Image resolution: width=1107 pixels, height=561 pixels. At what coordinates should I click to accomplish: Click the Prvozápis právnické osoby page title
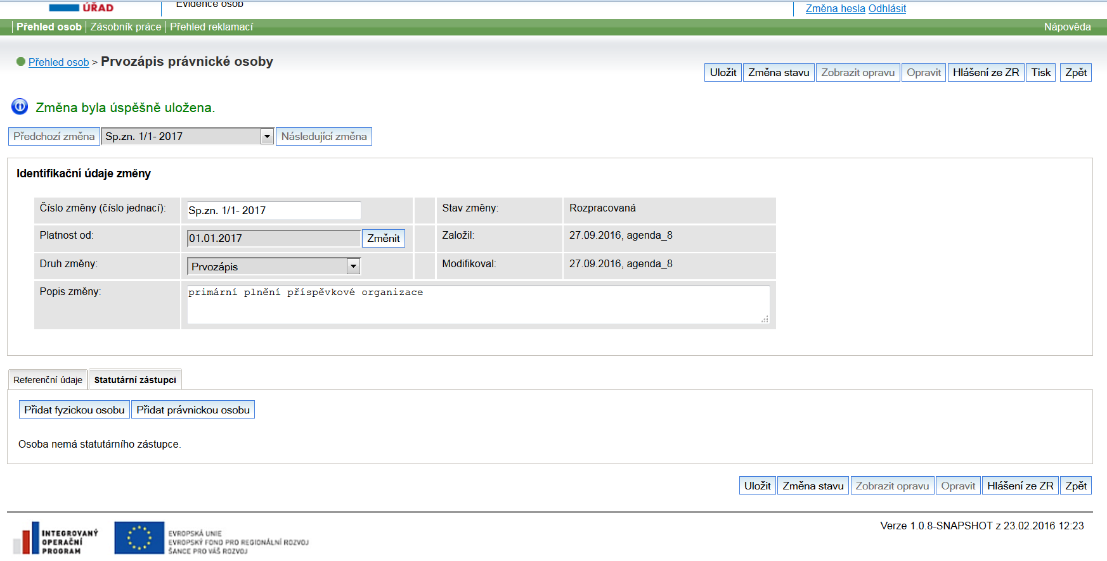pyautogui.click(x=187, y=61)
